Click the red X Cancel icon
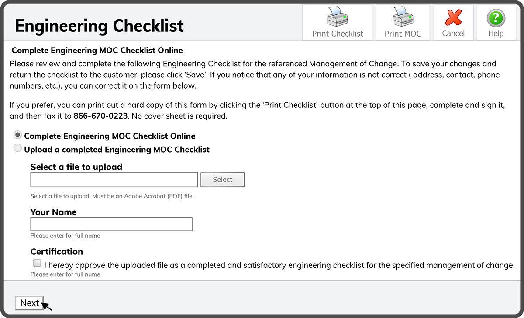Image resolution: width=524 pixels, height=318 pixels. (x=453, y=17)
